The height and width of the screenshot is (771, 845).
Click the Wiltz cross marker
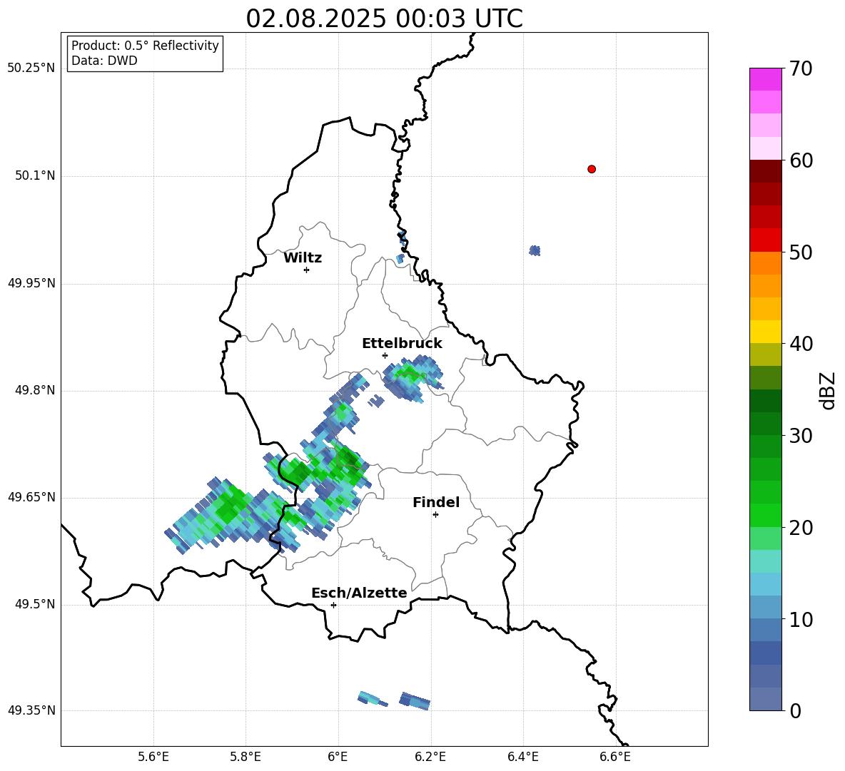(307, 270)
